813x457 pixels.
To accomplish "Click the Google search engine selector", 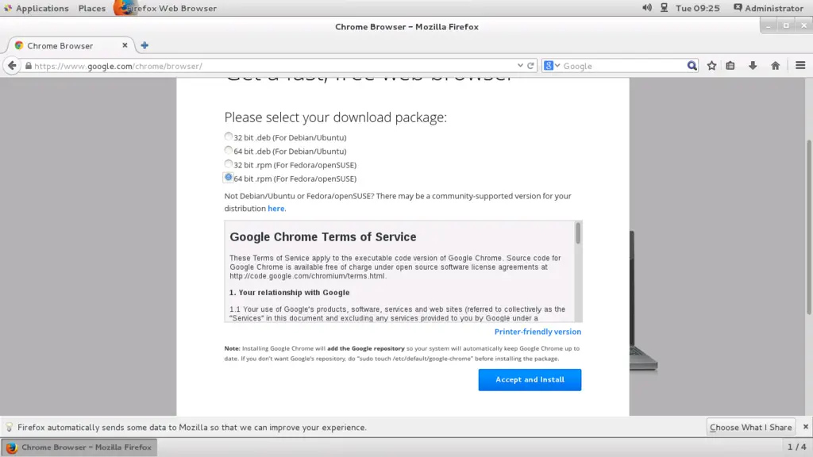I will pos(552,66).
